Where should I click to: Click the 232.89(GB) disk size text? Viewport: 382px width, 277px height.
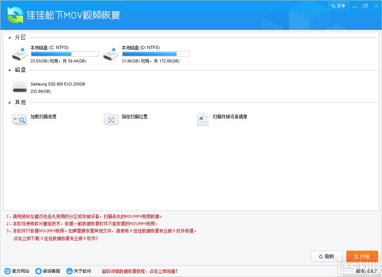coord(41,92)
